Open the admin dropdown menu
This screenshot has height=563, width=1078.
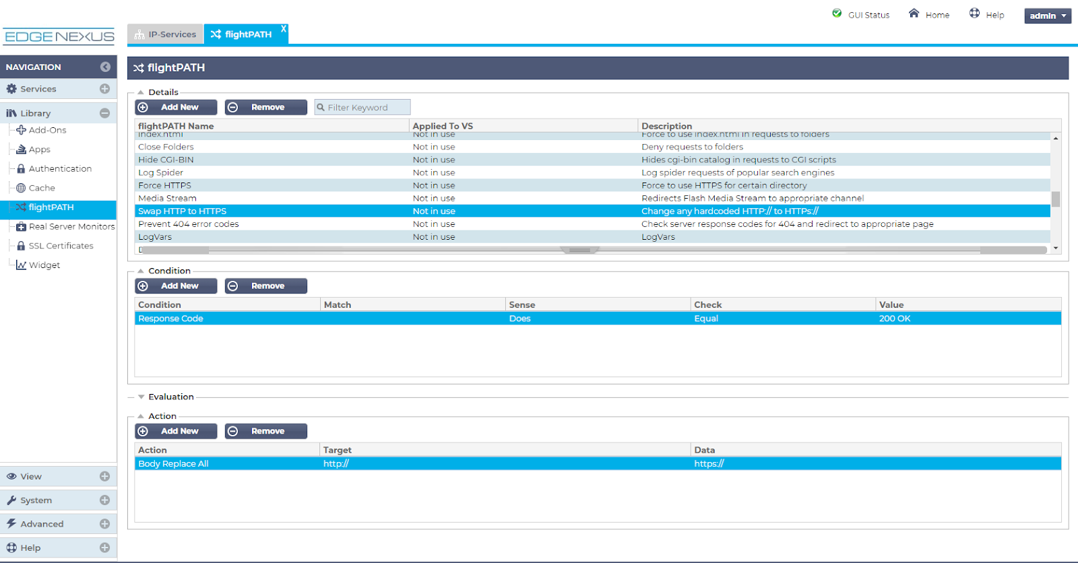pyautogui.click(x=1048, y=15)
